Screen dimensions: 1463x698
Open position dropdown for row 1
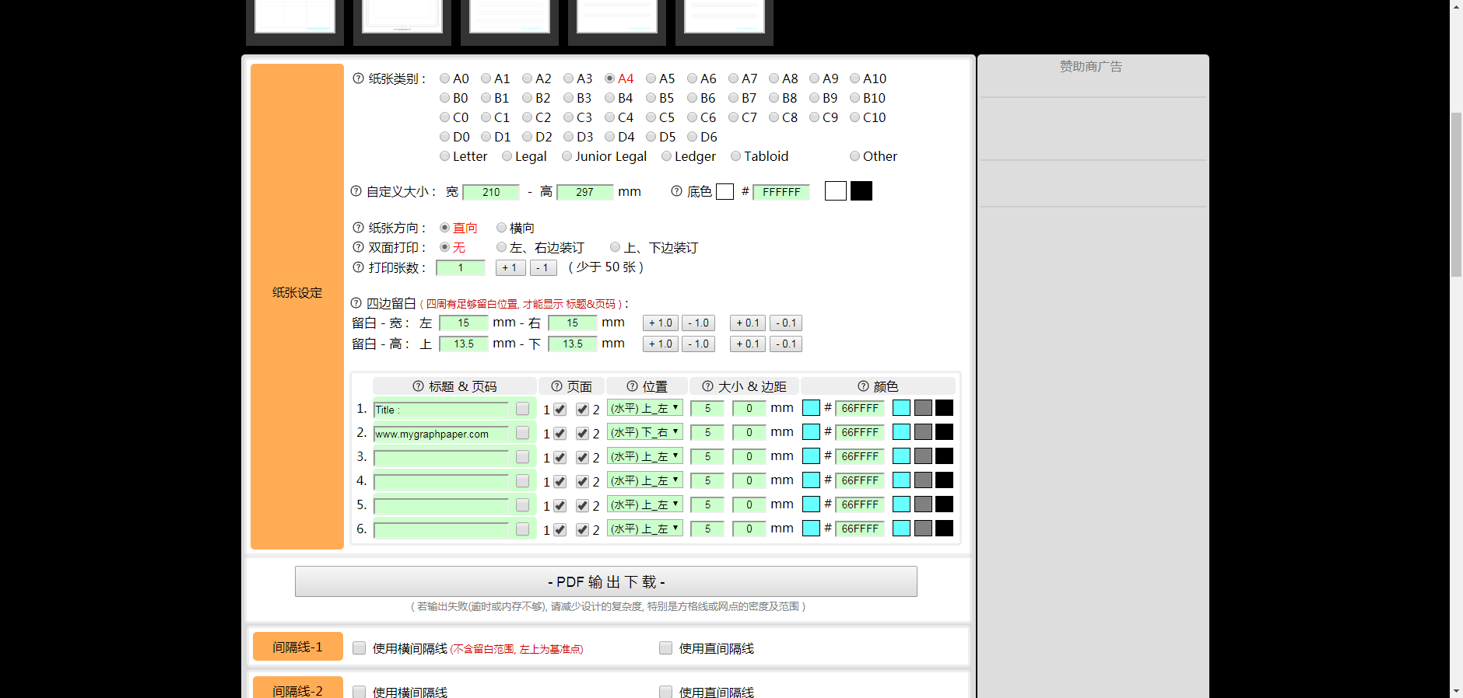pos(645,408)
